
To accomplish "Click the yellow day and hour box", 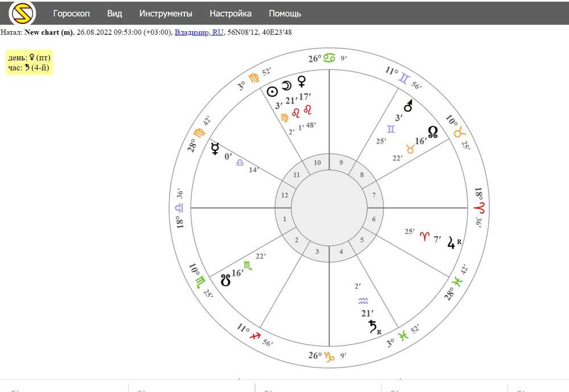I will pos(29,63).
